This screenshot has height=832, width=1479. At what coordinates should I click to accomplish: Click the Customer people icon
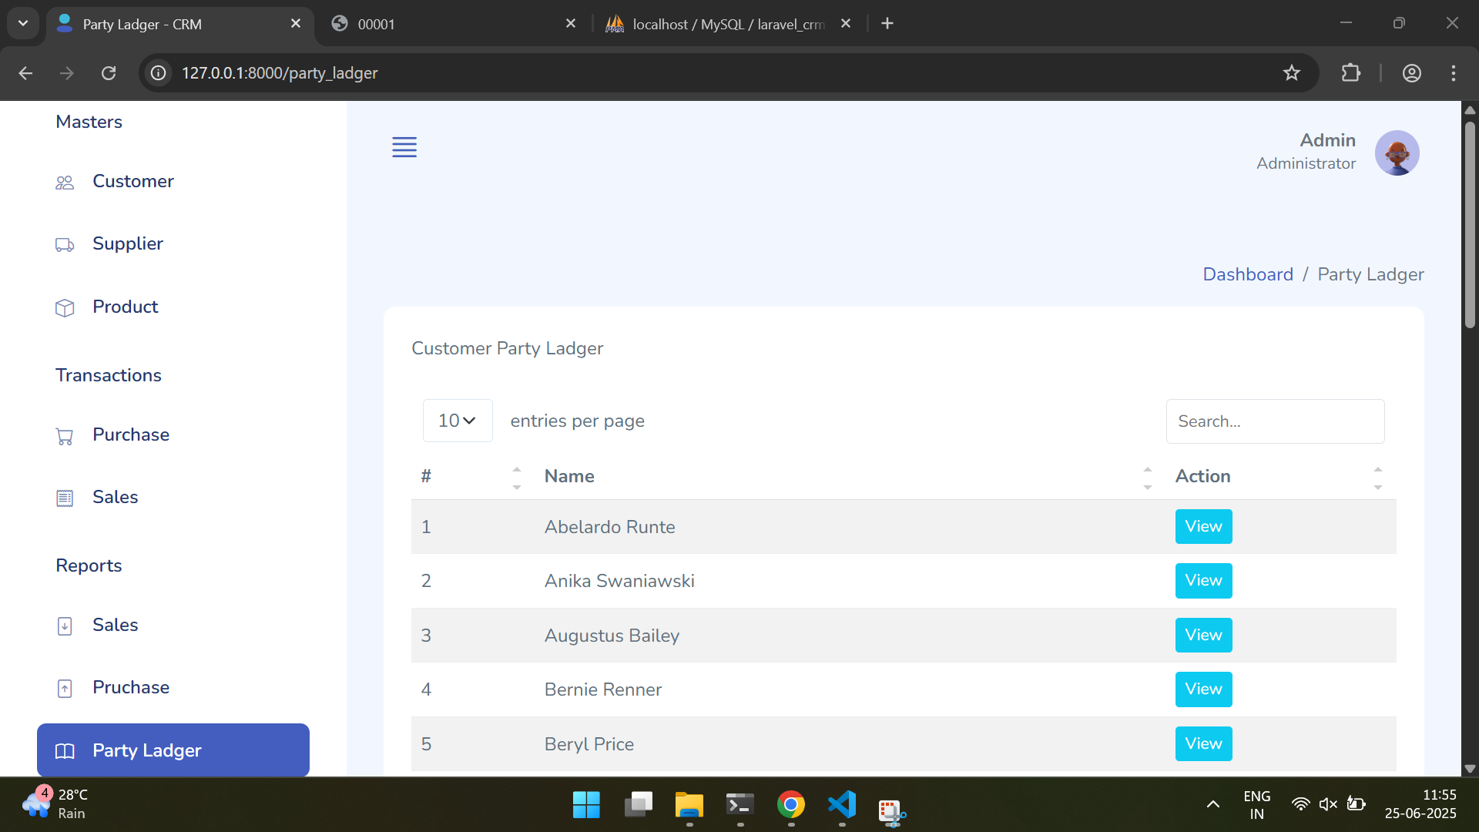click(65, 183)
